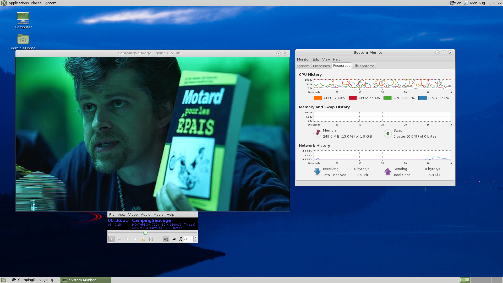This screenshot has width=503, height=283.
Task: Click in the audio channel number field
Action: [x=188, y=239]
